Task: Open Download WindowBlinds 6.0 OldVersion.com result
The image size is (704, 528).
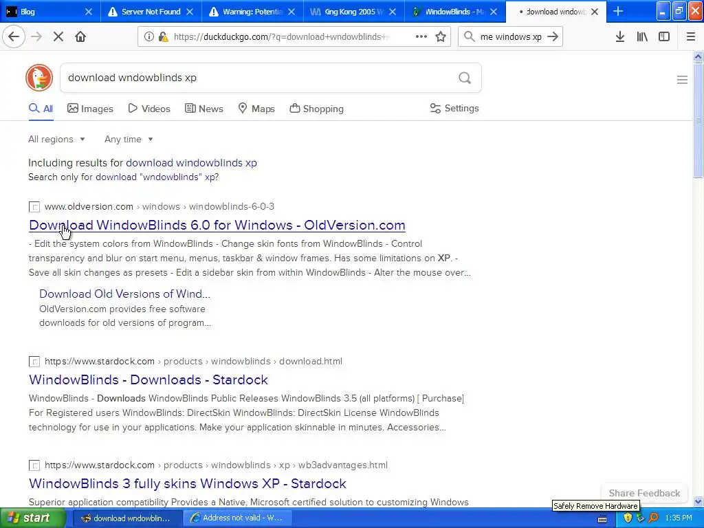Action: pyautogui.click(x=217, y=225)
